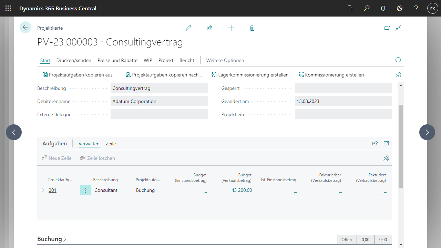
Task: Select the WIP menu tab
Action: 148,60
